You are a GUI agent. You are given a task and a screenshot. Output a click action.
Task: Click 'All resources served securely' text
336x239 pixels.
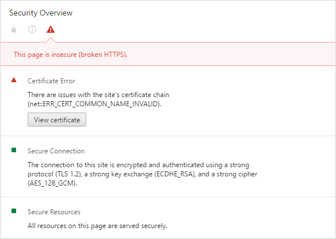pos(97,226)
